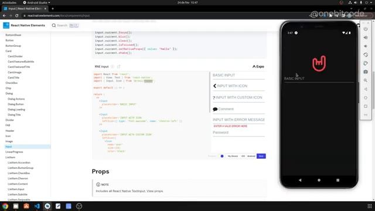The image size is (375, 211).
Task: Click the docs Search field
Action: [x=65, y=25]
